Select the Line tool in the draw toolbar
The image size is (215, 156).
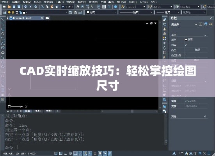(3, 20)
